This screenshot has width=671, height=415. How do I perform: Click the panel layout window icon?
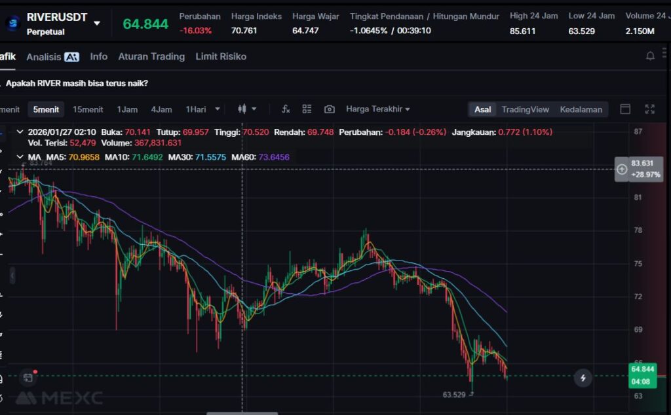[625, 109]
